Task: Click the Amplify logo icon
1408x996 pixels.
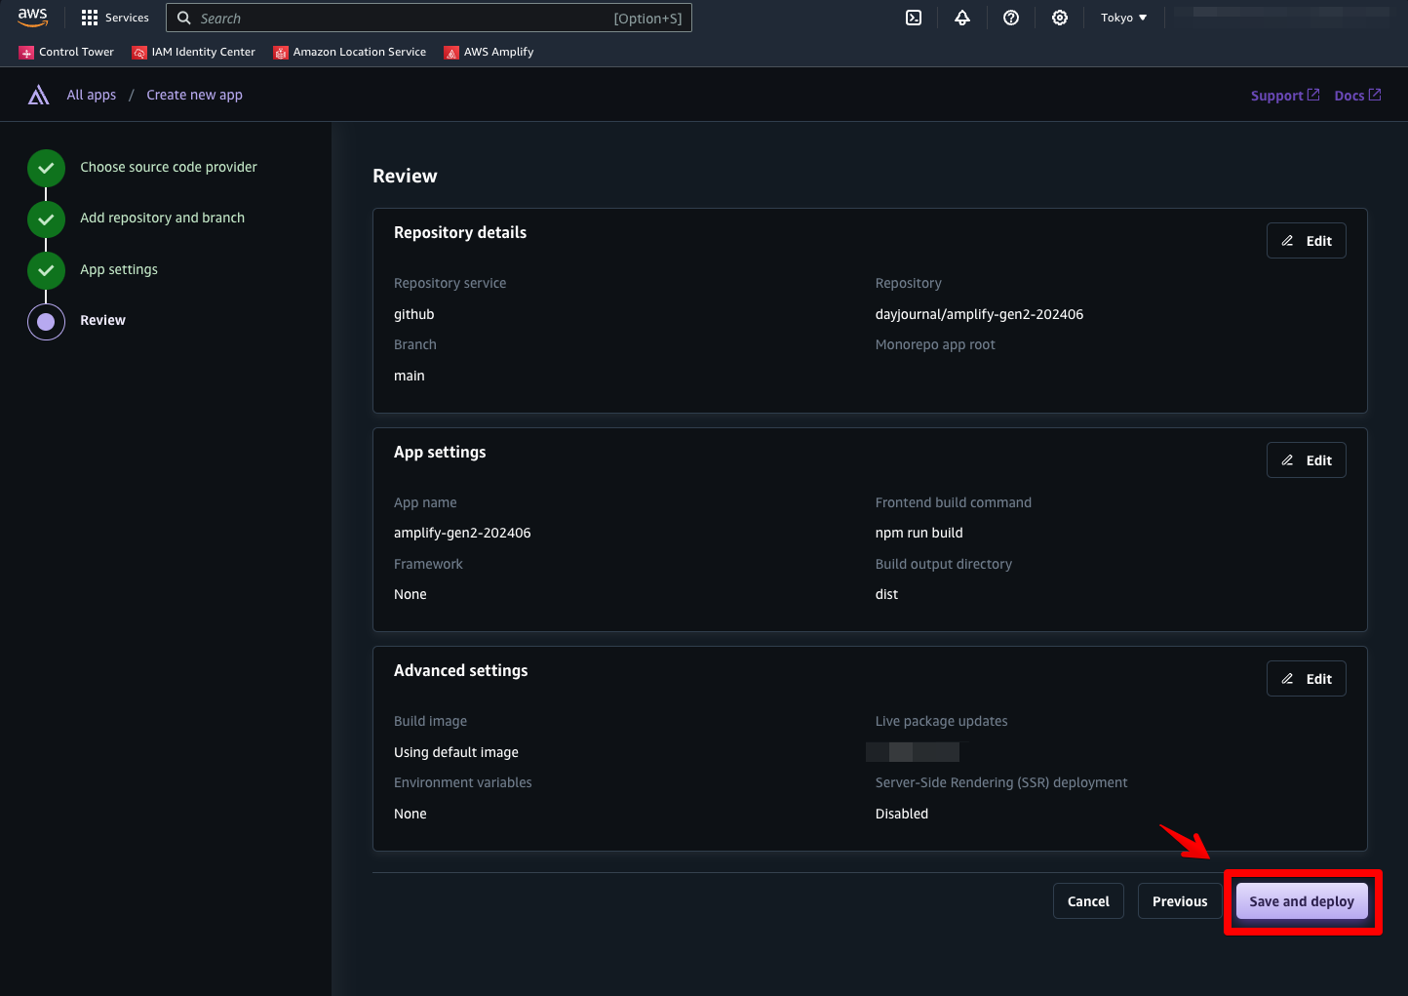Action: pos(38,95)
